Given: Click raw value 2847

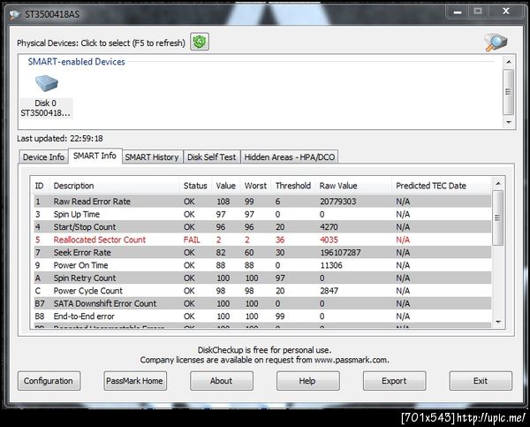Looking at the screenshot, I should click(x=329, y=291).
